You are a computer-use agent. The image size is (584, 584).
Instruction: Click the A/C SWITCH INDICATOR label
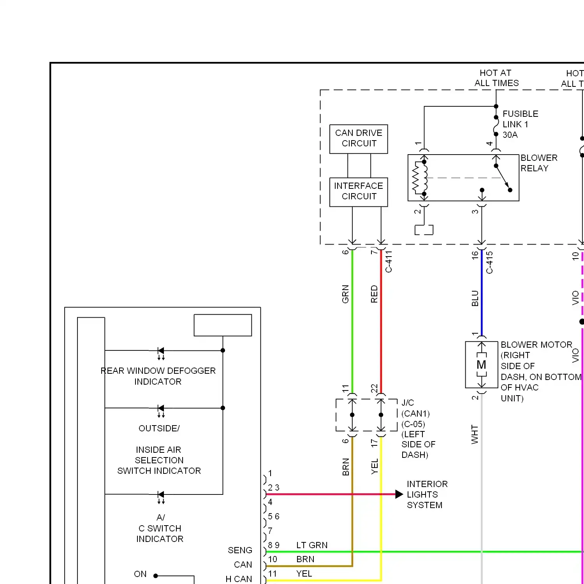(160, 528)
